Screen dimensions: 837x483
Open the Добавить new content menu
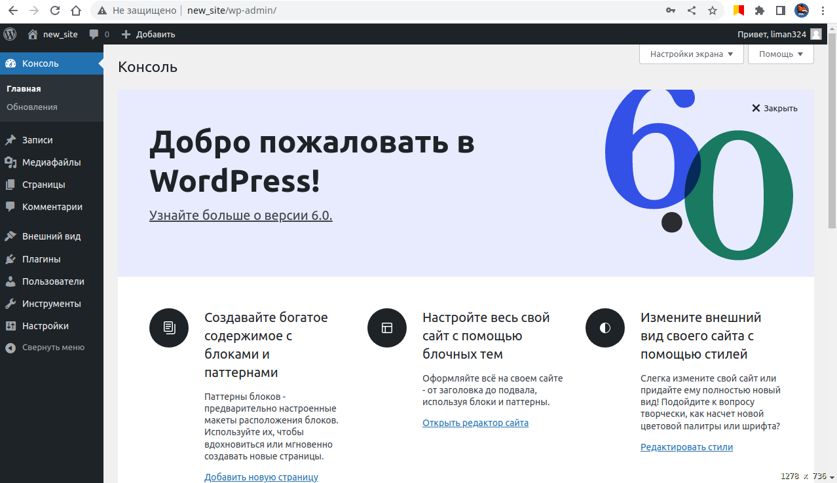point(149,34)
